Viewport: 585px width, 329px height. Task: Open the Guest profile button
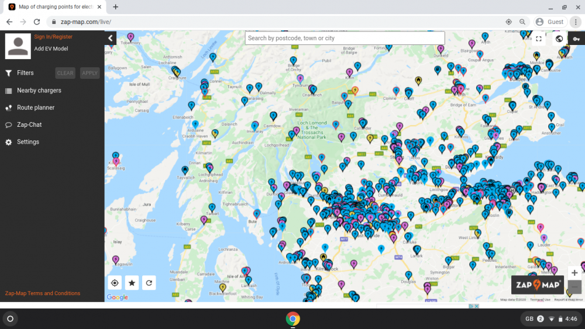point(550,22)
